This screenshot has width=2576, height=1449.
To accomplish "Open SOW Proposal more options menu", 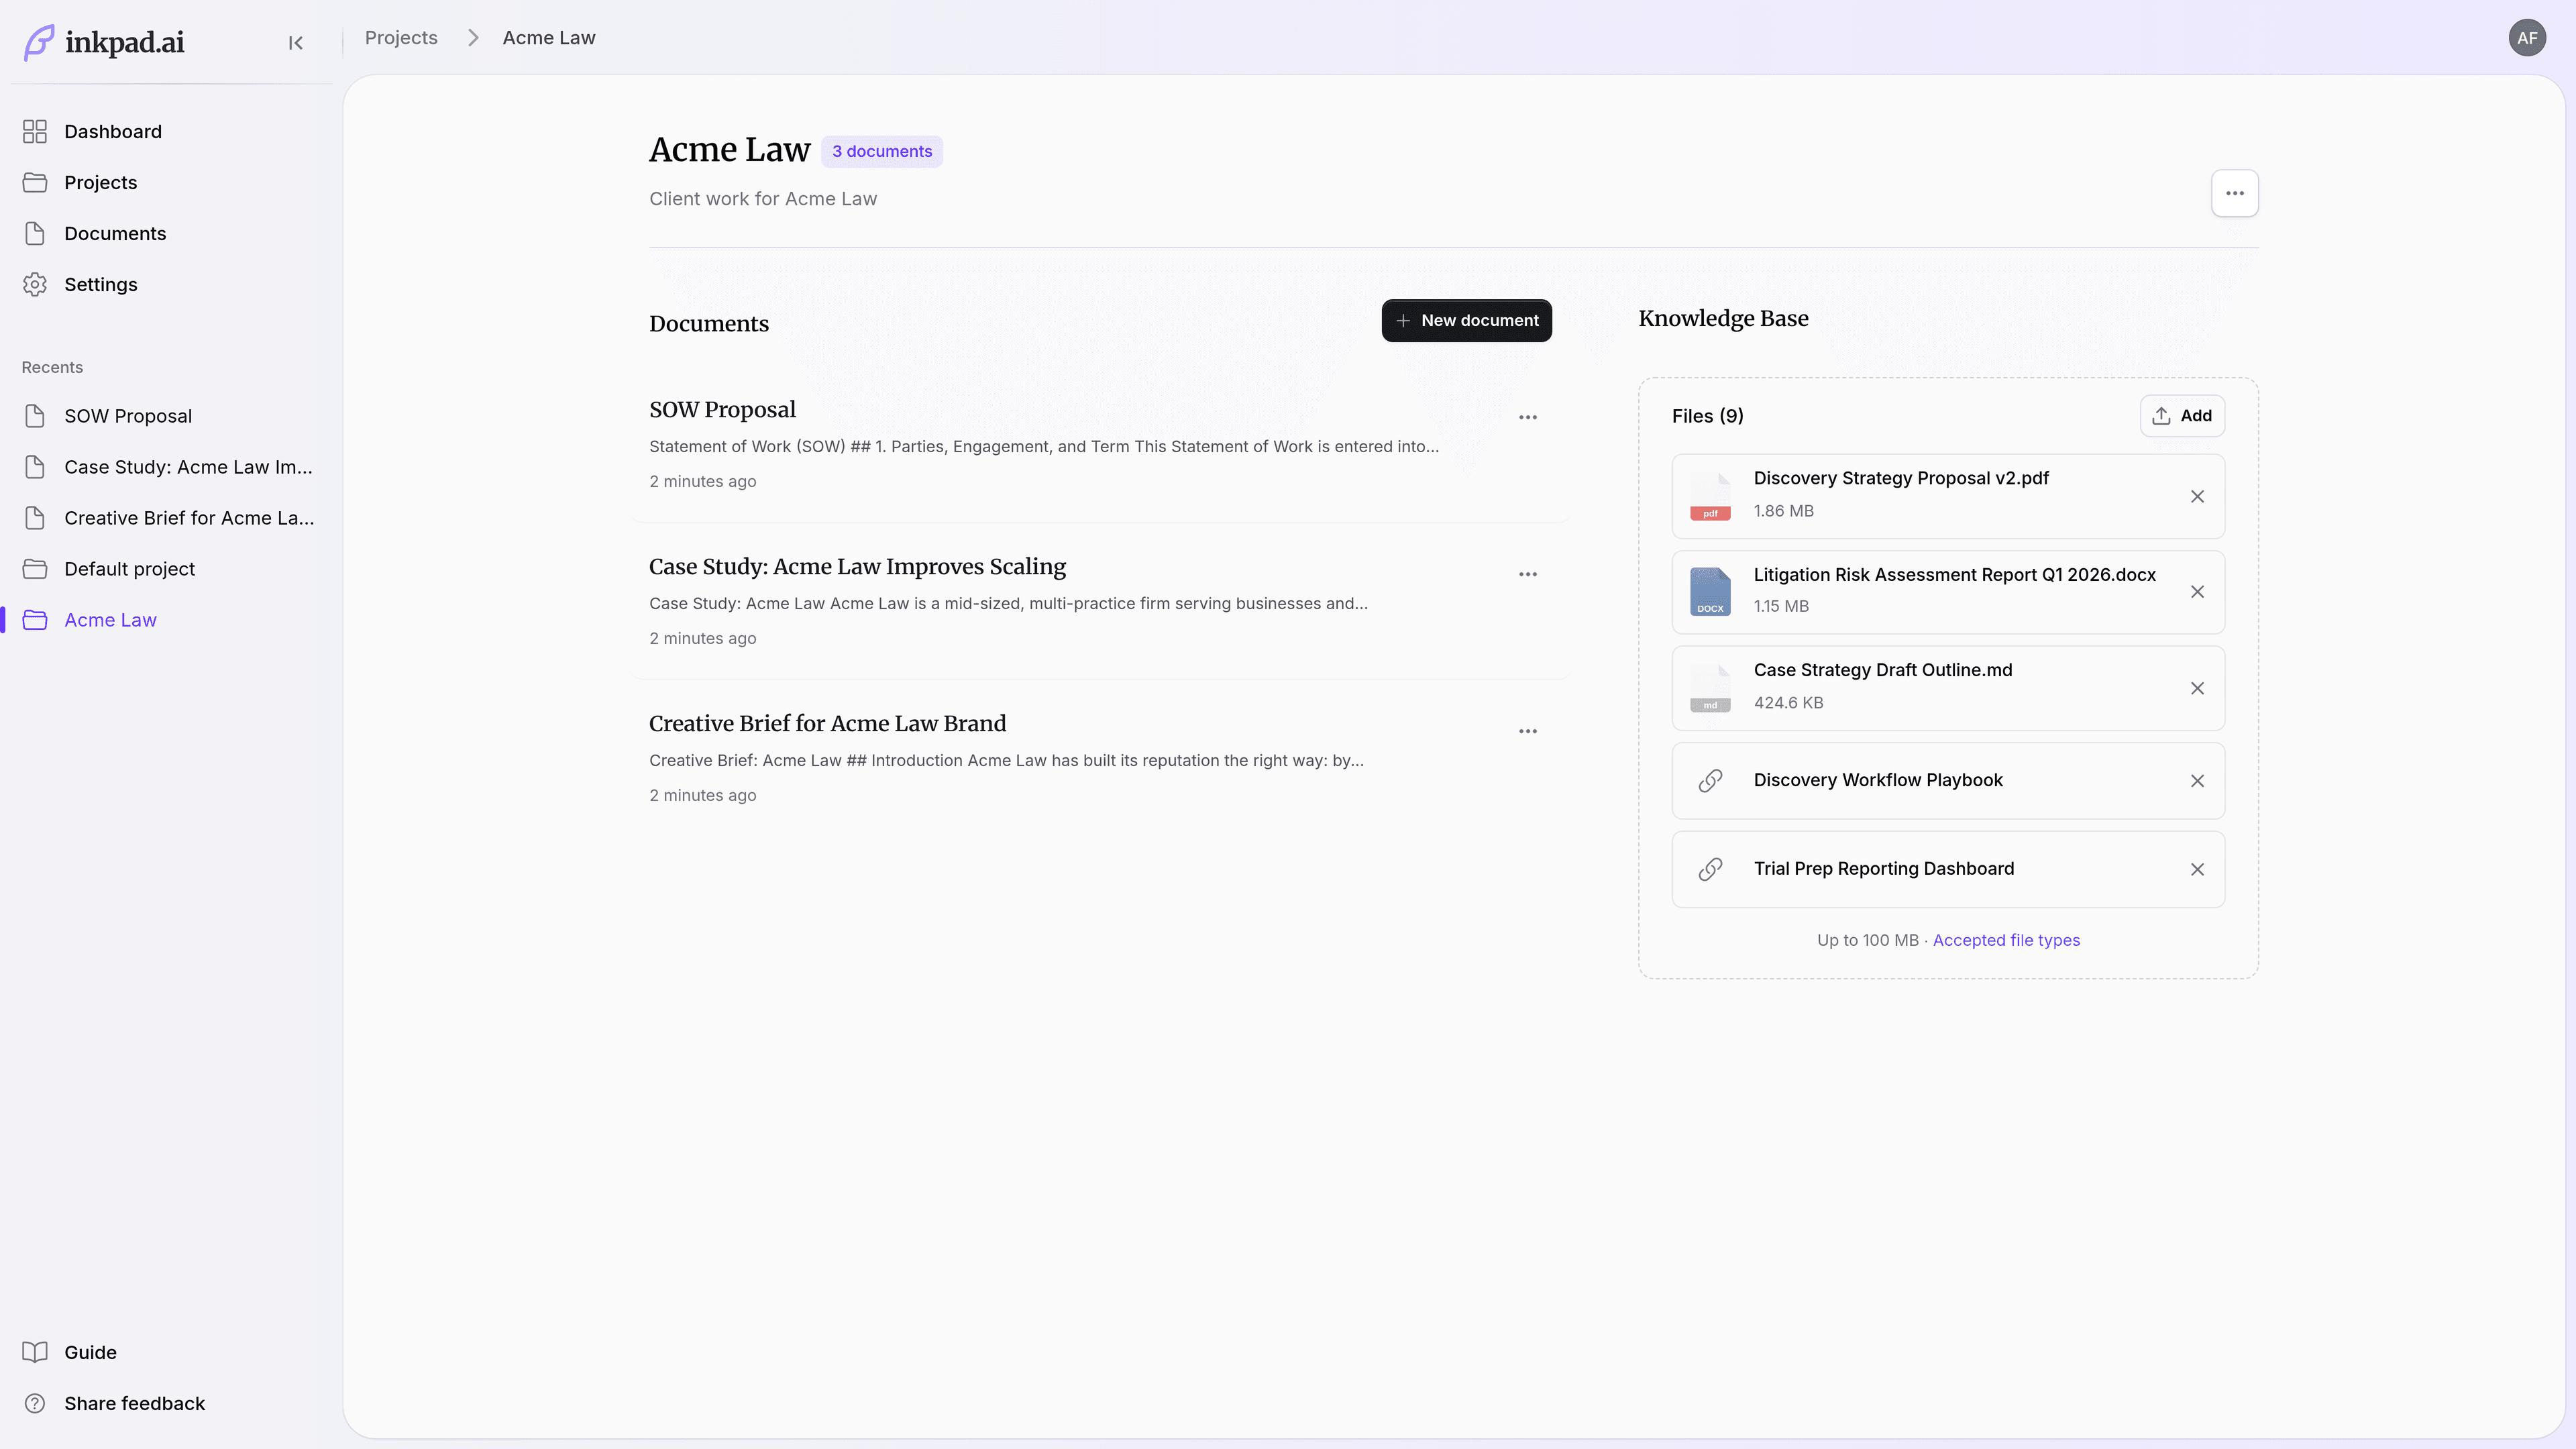I will tap(1527, 417).
